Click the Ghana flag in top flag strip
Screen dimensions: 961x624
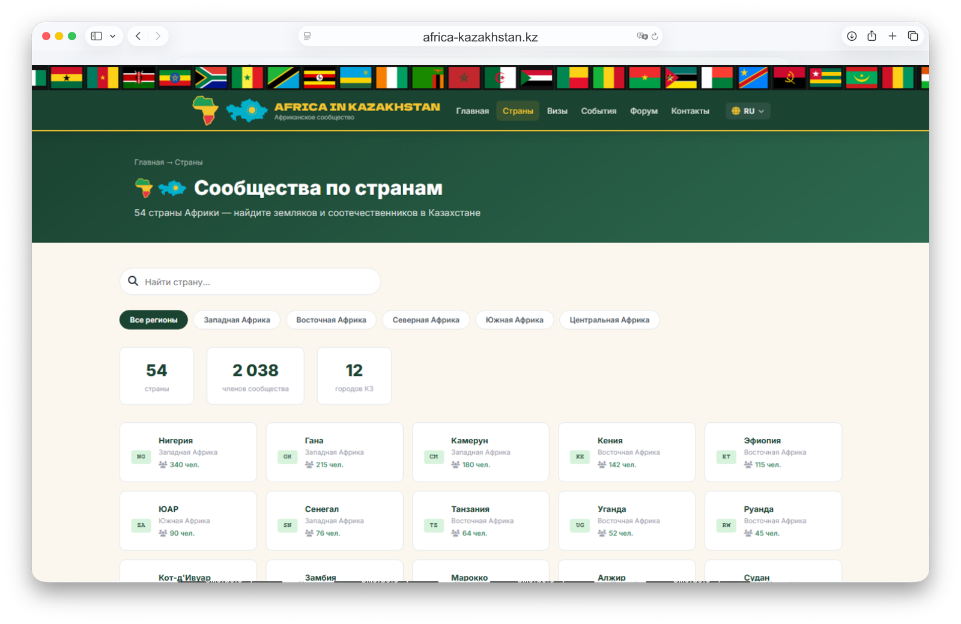pyautogui.click(x=67, y=77)
